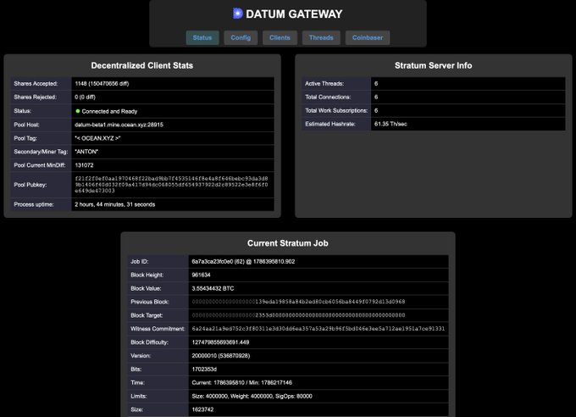Select the Time Current/Min value
The width and height of the screenshot is (576, 417).
(241, 382)
